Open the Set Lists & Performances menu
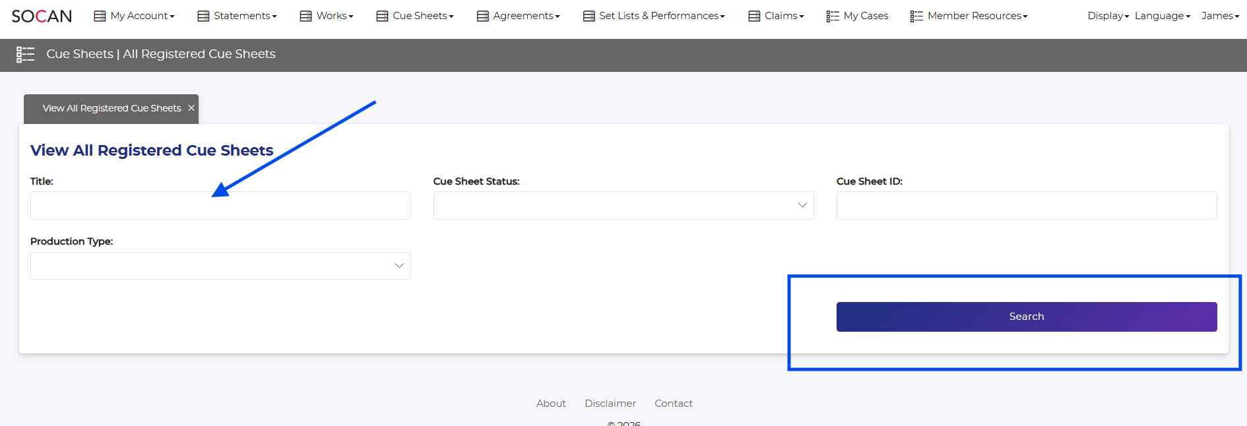 661,16
